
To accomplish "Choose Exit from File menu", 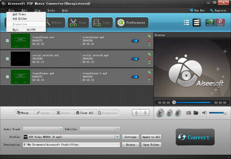I will coord(26,30).
